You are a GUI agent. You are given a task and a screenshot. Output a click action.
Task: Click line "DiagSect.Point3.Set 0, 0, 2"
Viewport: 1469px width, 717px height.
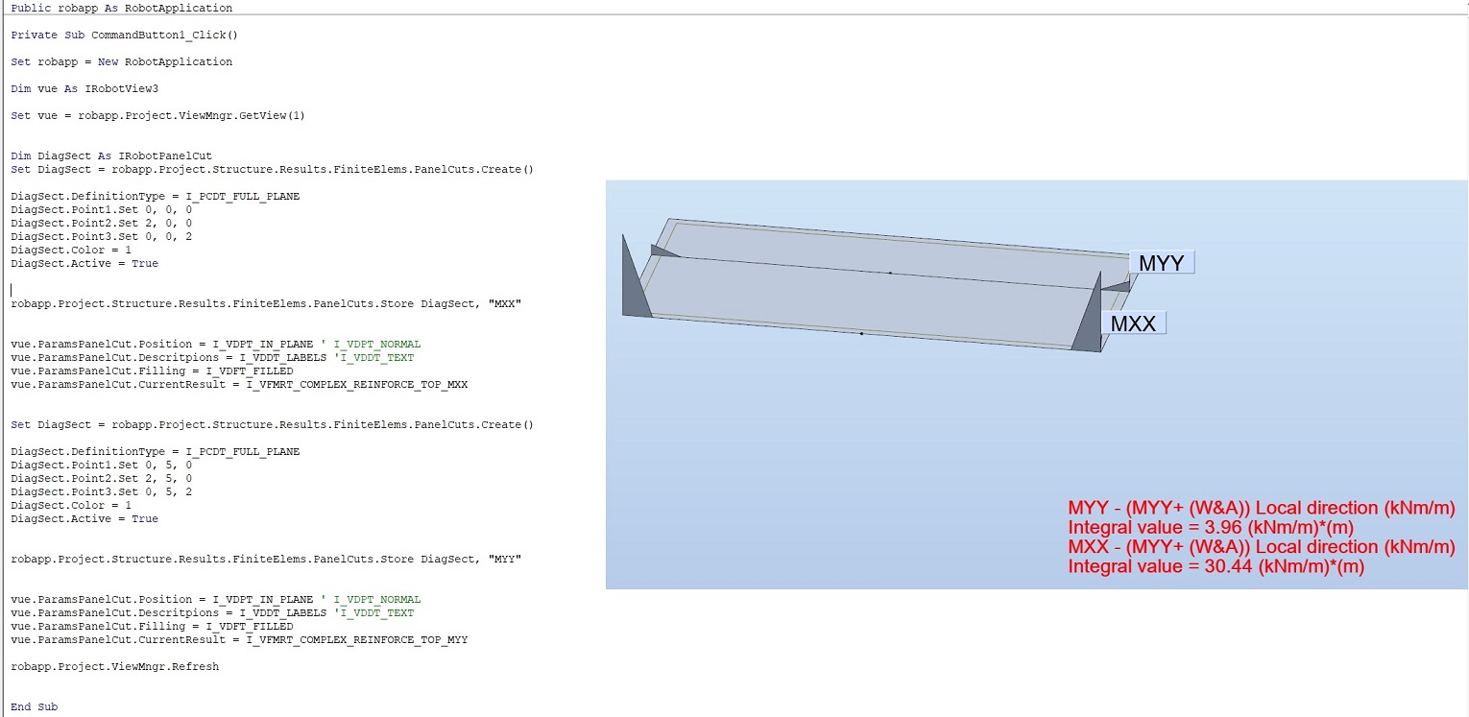[101, 236]
